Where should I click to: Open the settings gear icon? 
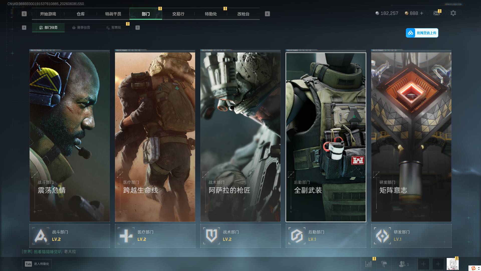[453, 13]
